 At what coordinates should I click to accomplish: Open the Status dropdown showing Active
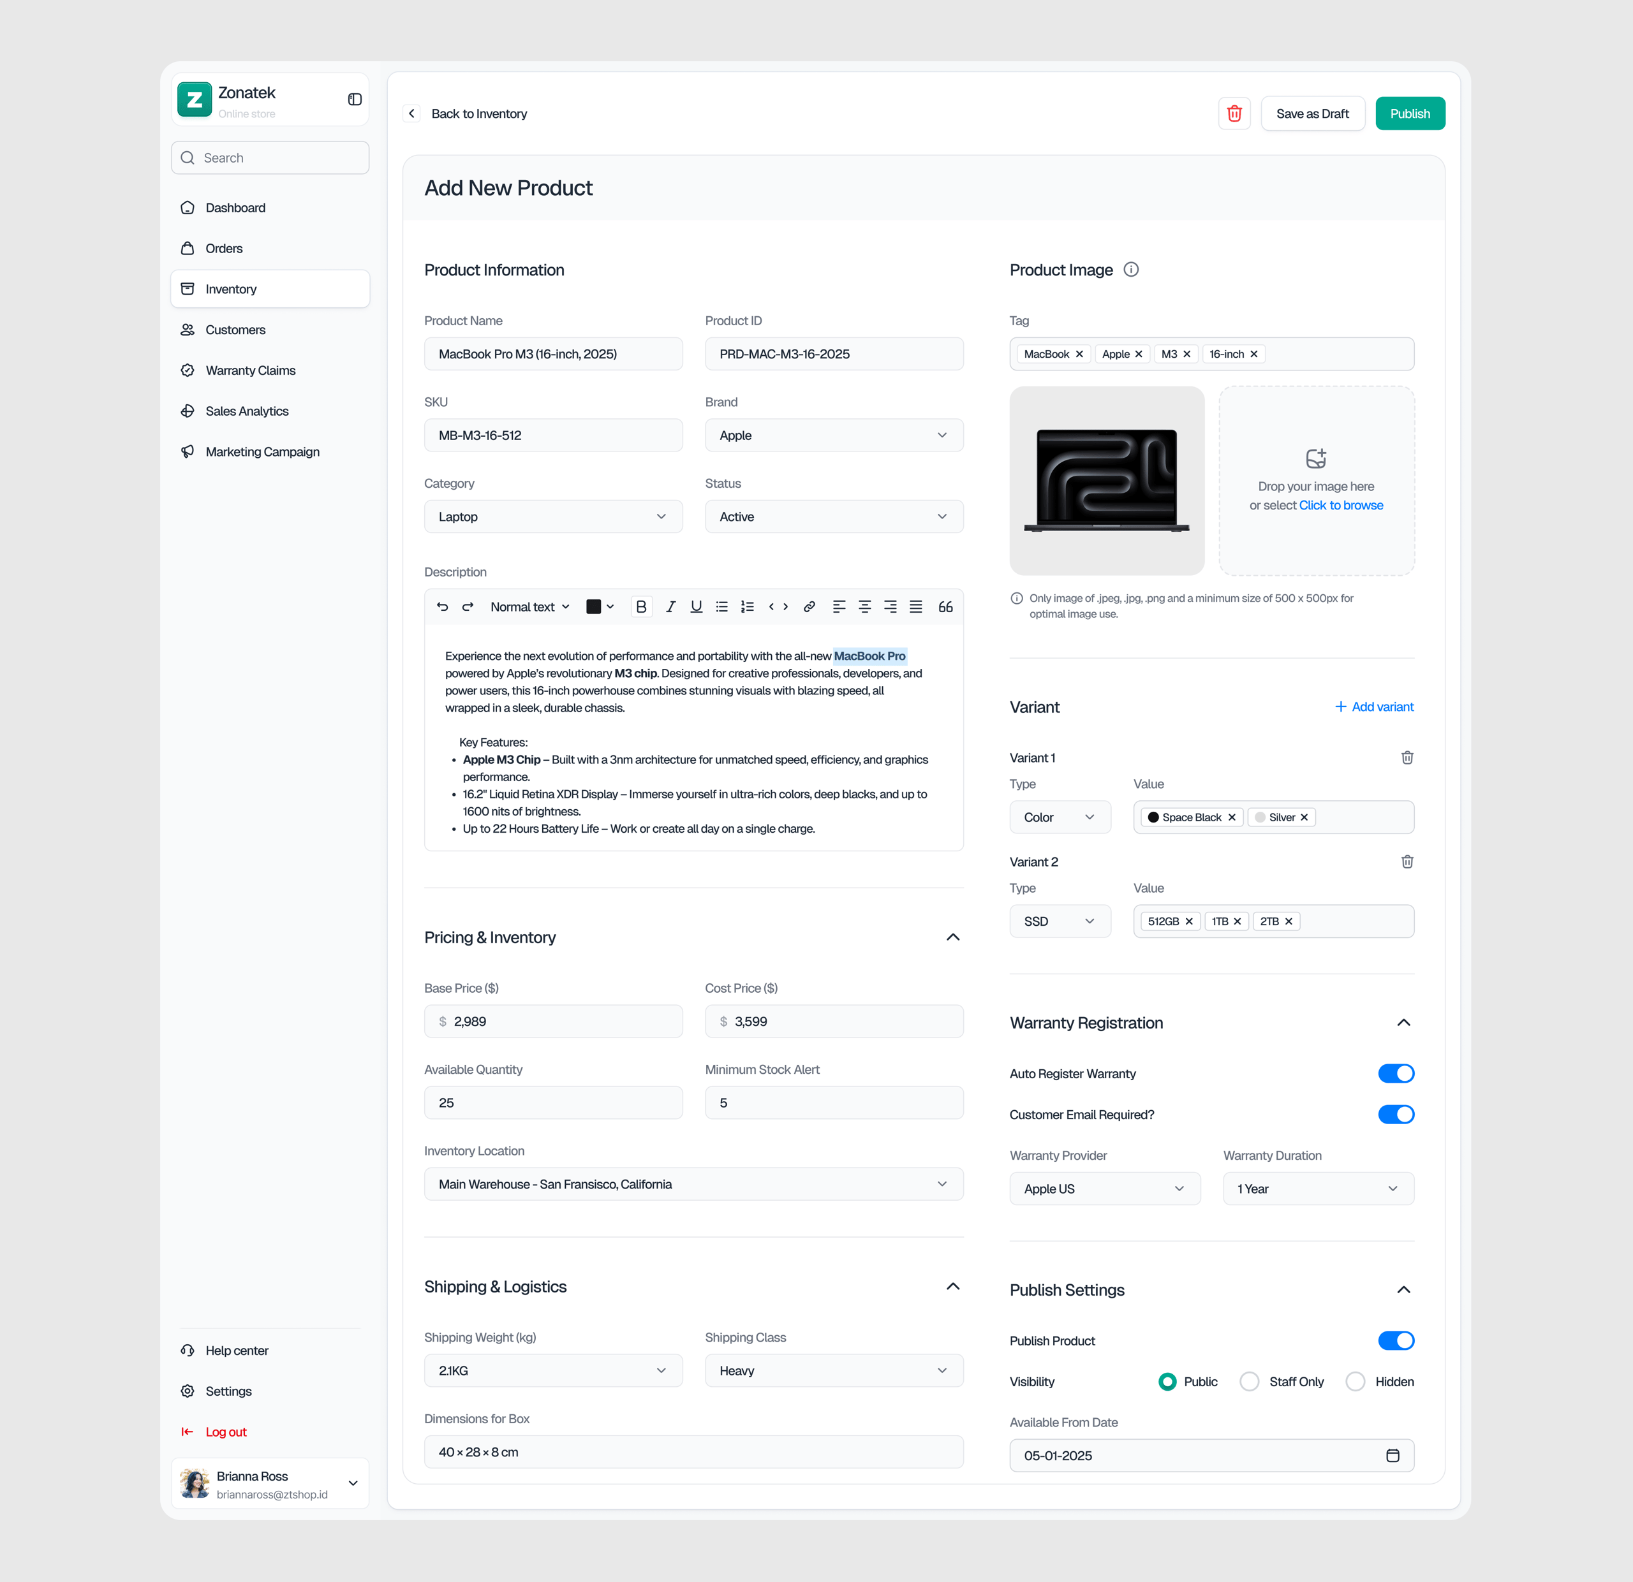834,517
